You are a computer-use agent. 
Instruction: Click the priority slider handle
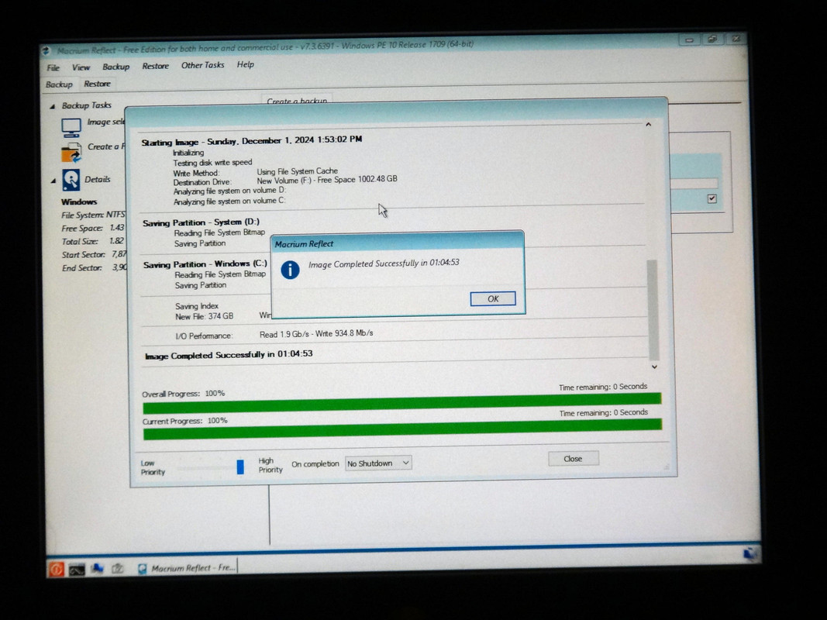[x=240, y=467]
